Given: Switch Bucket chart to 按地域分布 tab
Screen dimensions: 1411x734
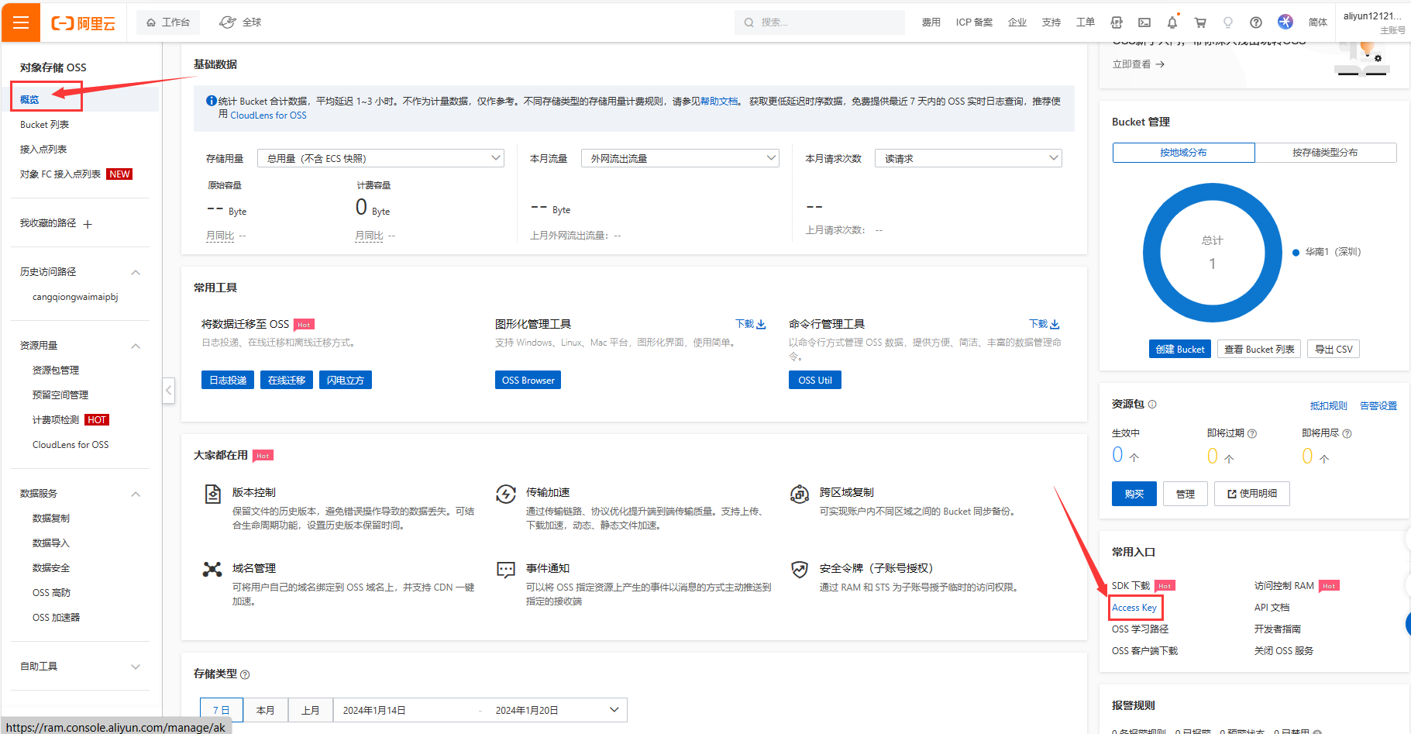Looking at the screenshot, I should tap(1183, 153).
